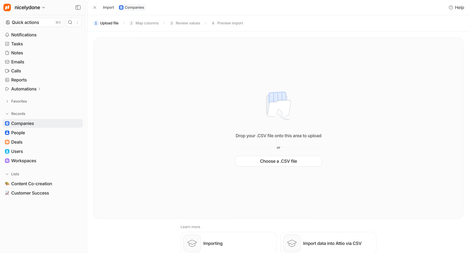The image size is (470, 253).
Task: Open Help in the top right
Action: click(x=456, y=7)
